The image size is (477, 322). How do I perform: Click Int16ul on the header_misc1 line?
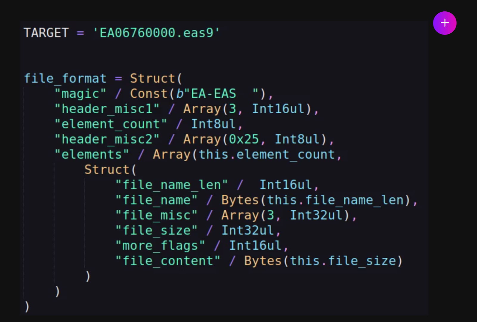pyautogui.click(x=278, y=109)
